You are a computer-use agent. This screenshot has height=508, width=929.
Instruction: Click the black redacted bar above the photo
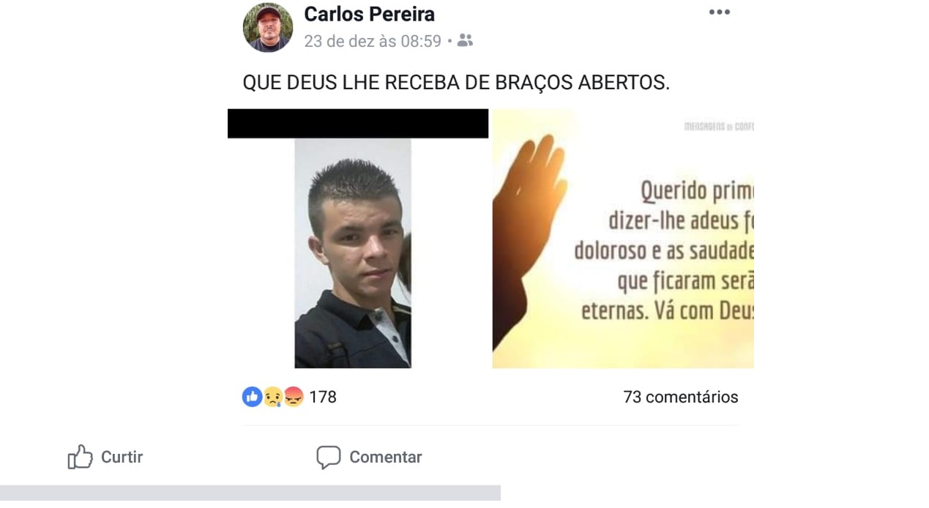coord(358,123)
